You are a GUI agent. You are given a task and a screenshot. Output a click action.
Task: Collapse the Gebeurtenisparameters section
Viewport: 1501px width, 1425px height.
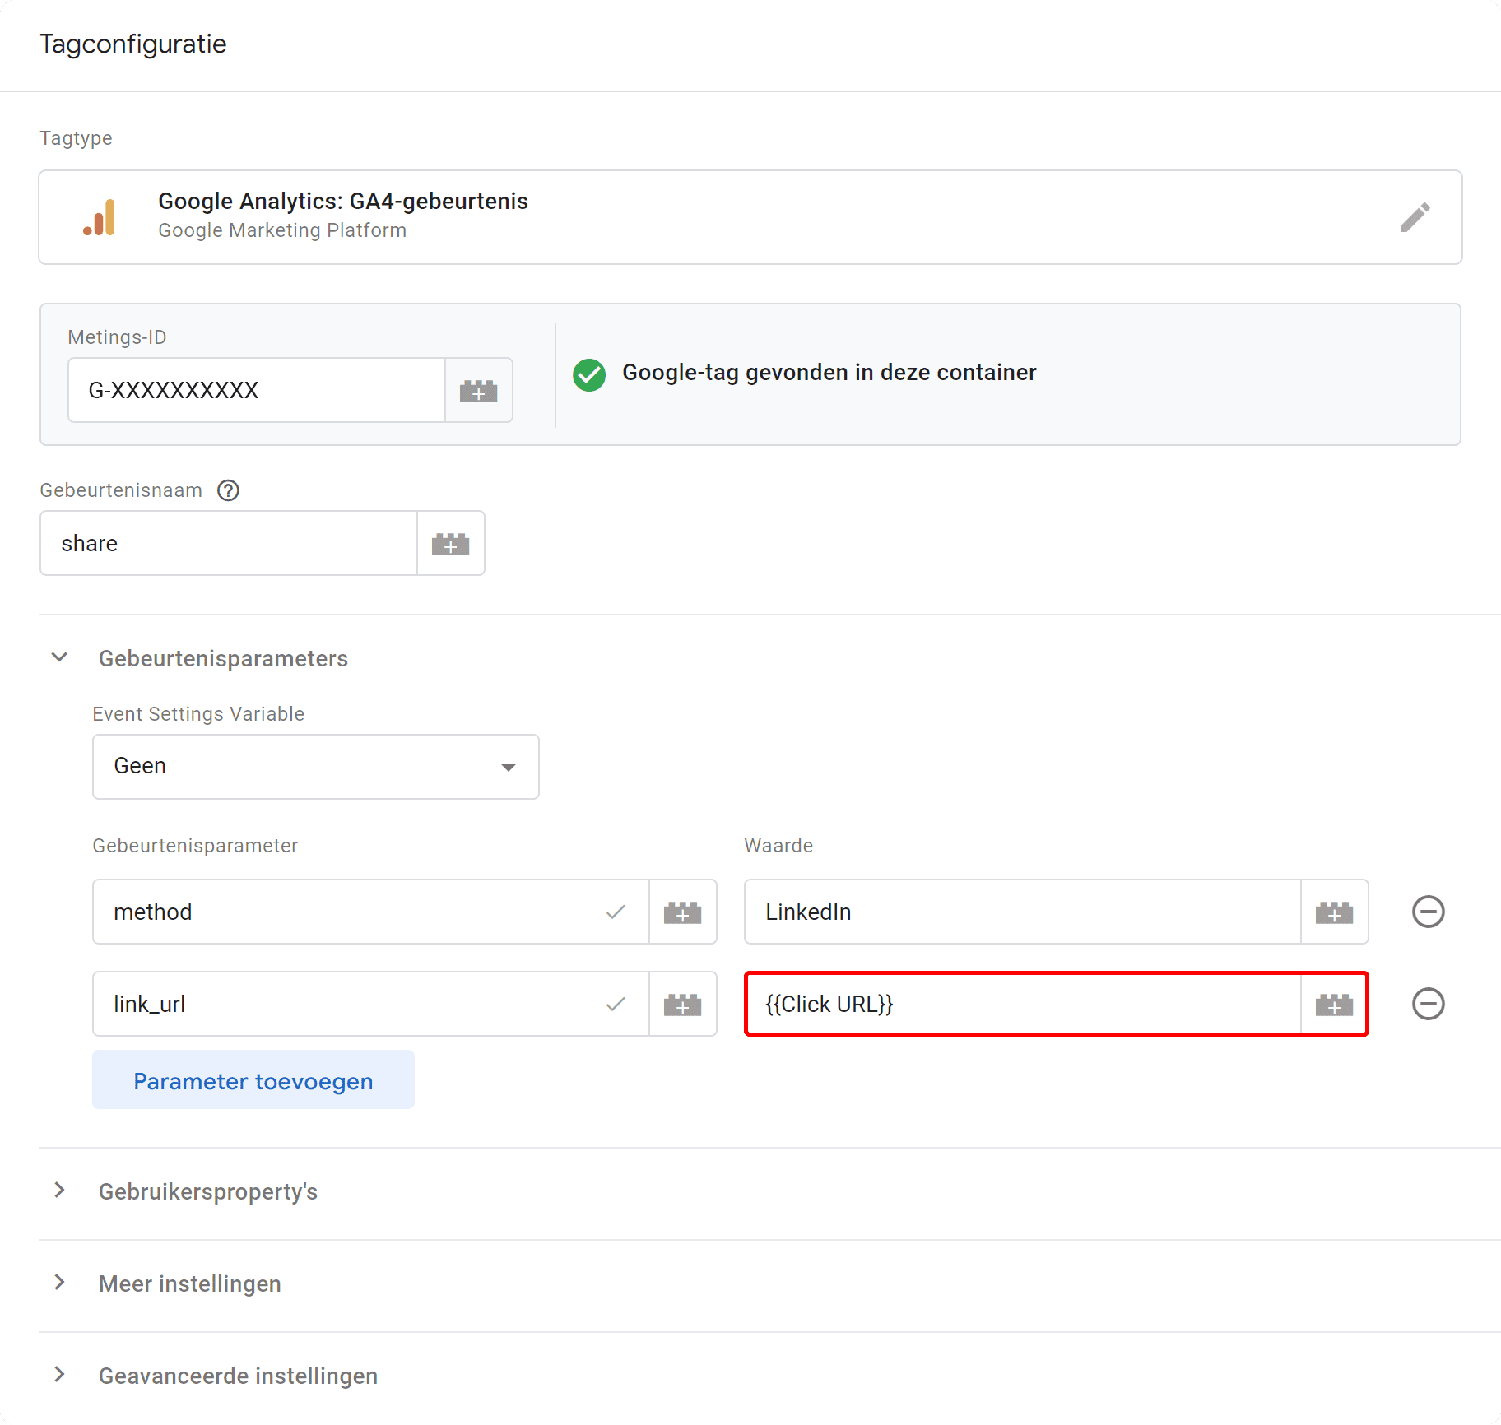58,657
